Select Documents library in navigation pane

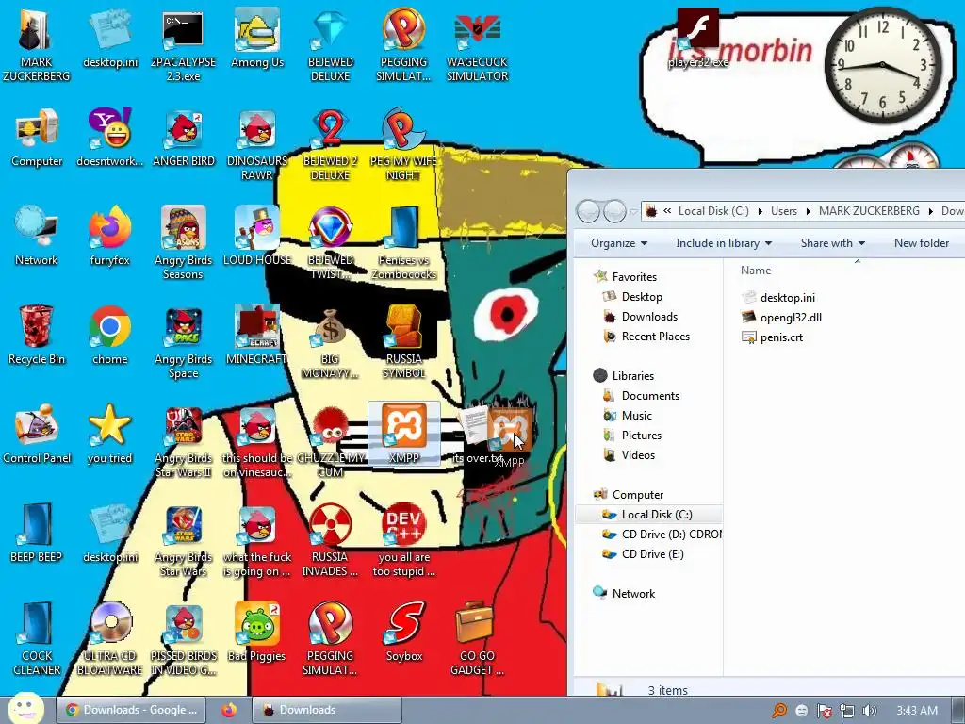tap(650, 396)
